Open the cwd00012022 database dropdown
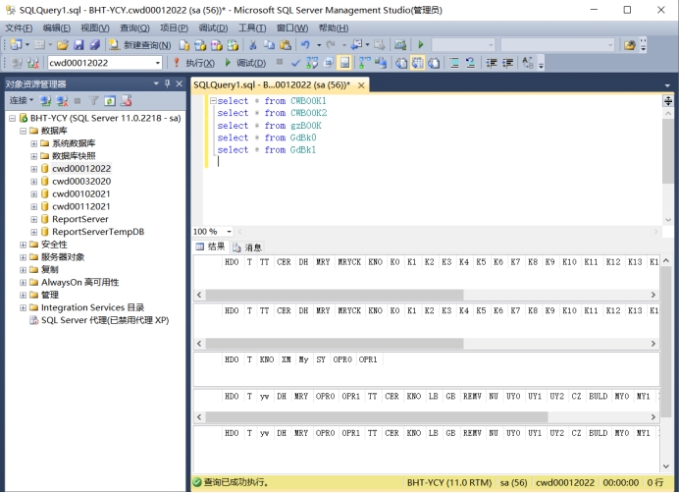 coord(158,63)
